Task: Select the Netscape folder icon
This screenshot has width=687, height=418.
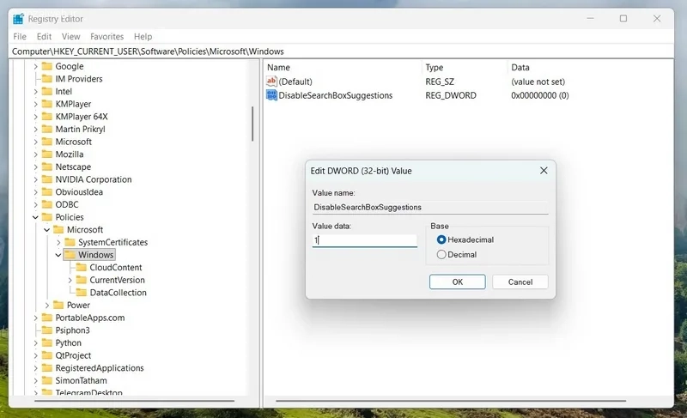Action: [47, 167]
